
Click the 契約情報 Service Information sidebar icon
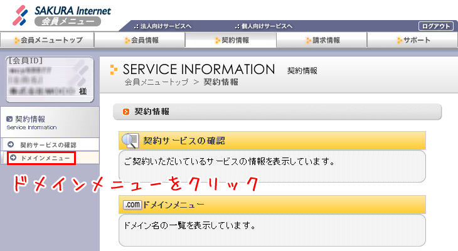(9, 119)
